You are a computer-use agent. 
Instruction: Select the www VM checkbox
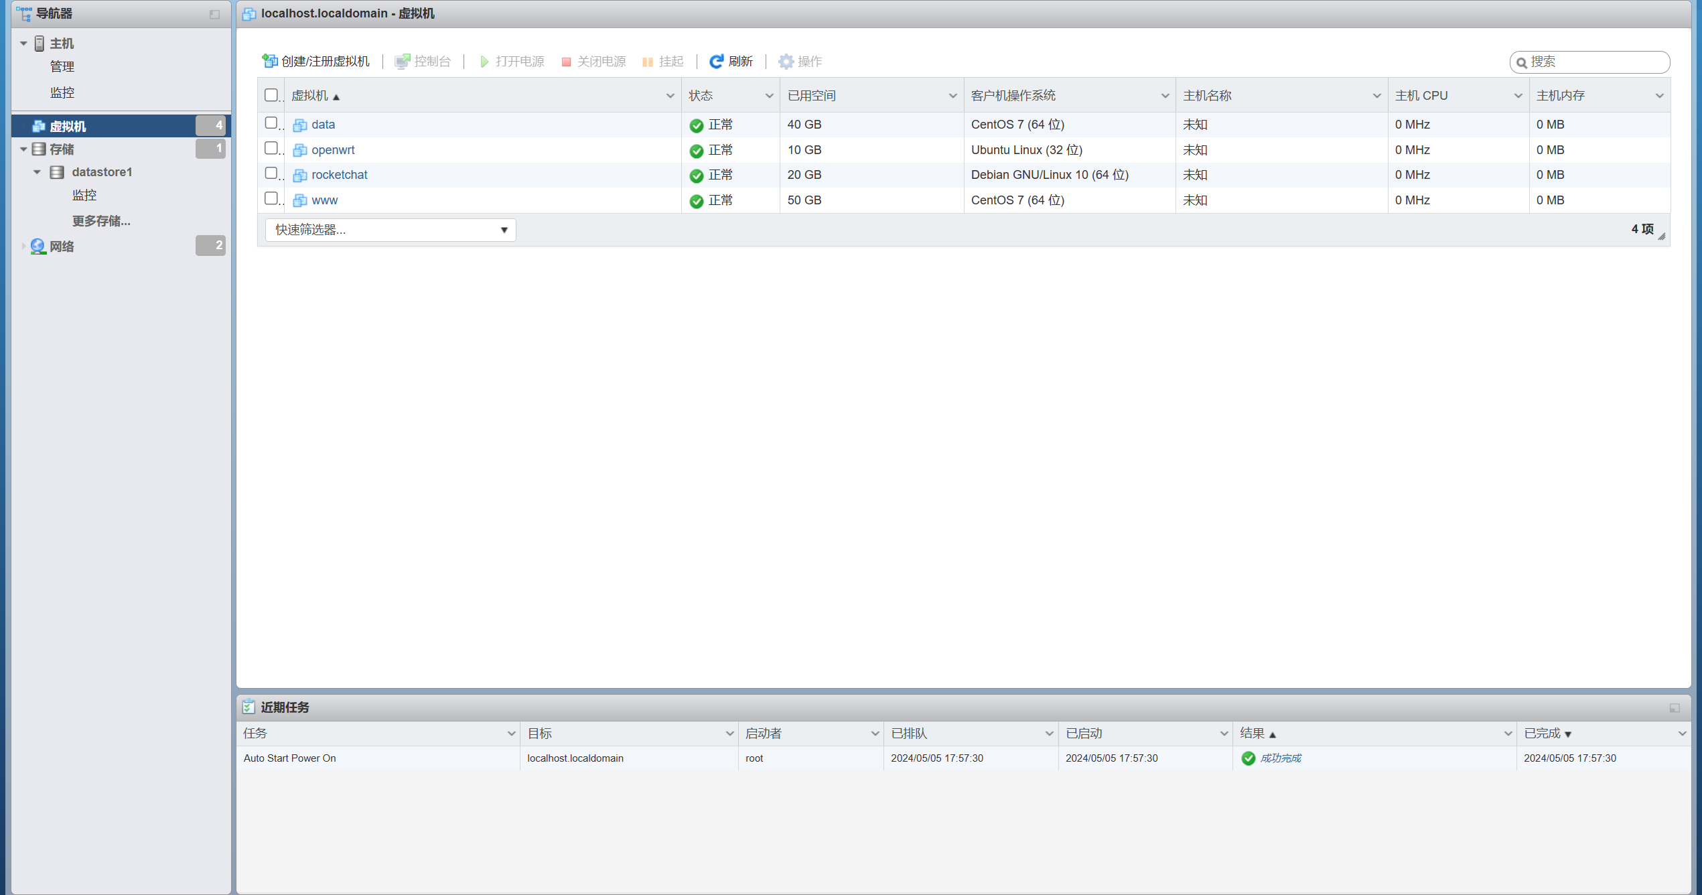coord(271,198)
